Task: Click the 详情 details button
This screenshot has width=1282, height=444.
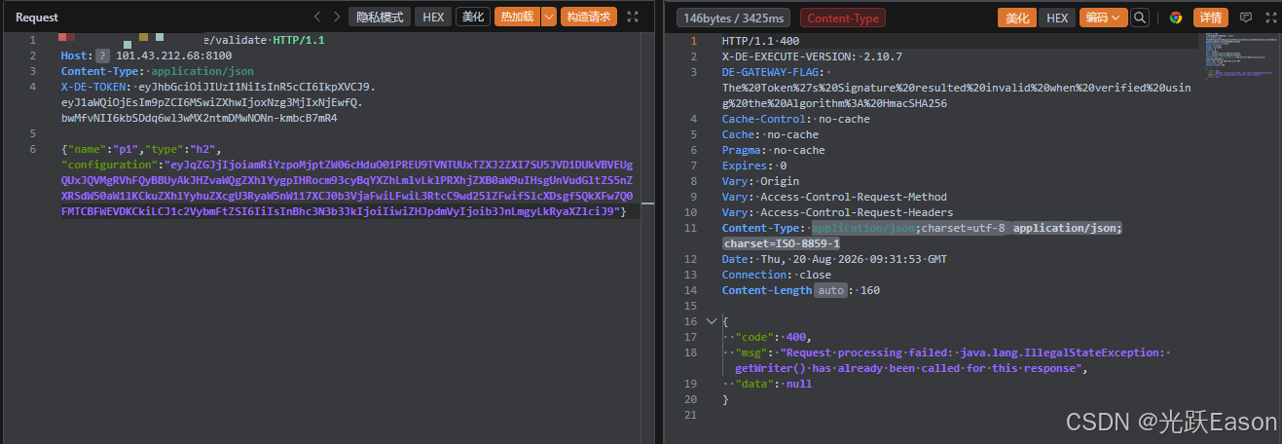Action: coord(1210,18)
